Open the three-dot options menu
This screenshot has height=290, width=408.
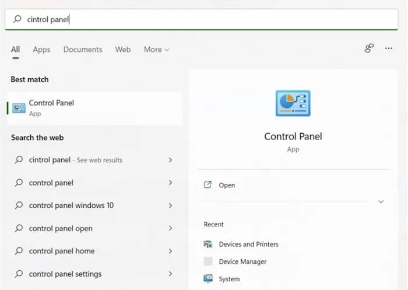click(389, 48)
